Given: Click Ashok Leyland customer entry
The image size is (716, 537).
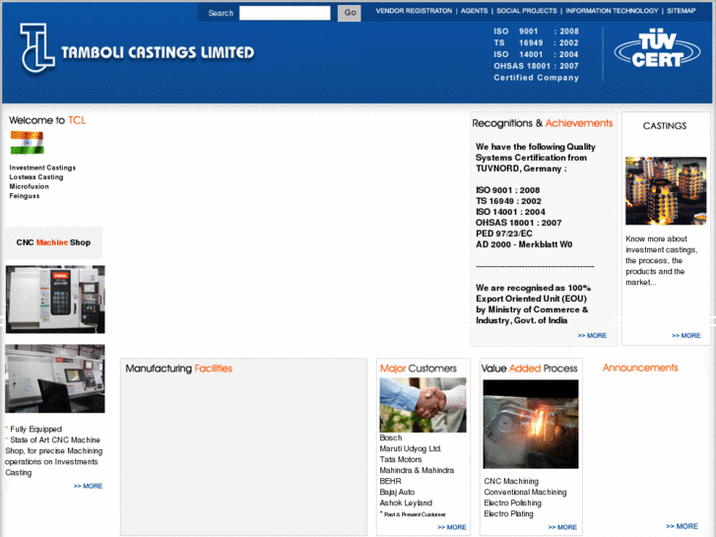Looking at the screenshot, I should pyautogui.click(x=406, y=503).
